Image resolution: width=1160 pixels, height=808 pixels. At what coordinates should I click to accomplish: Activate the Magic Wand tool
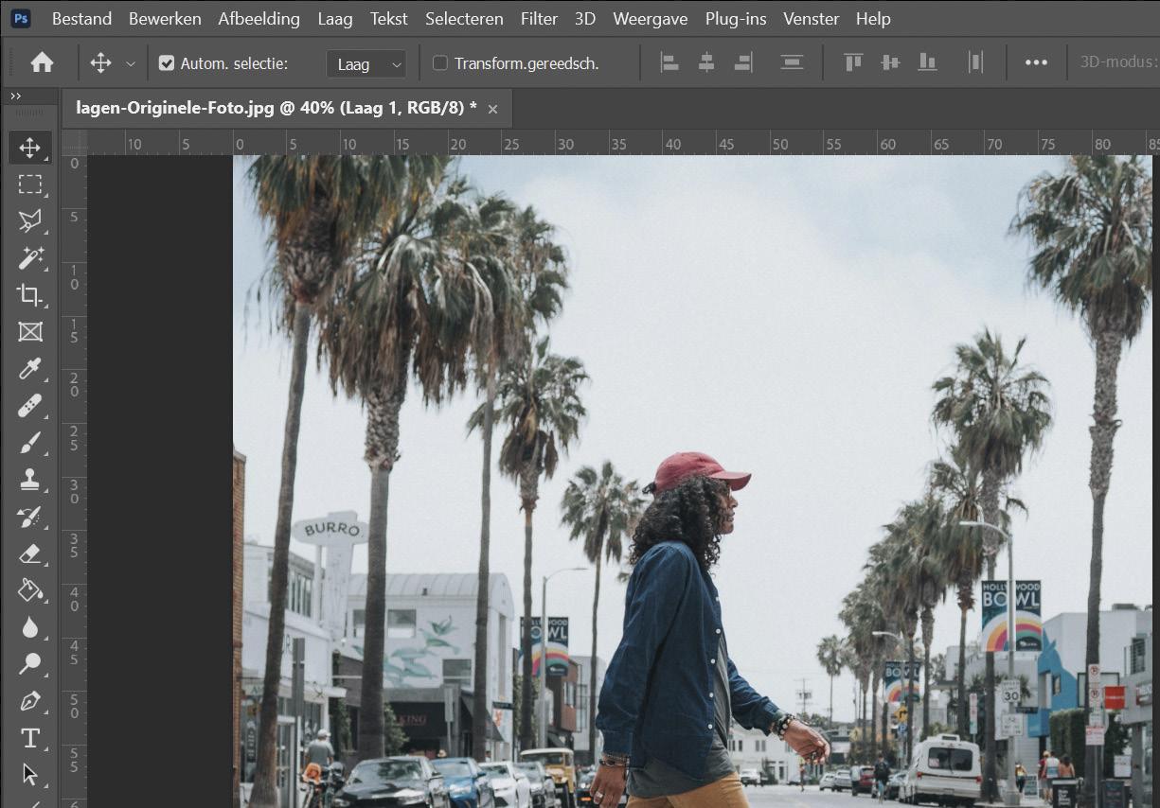coord(30,257)
